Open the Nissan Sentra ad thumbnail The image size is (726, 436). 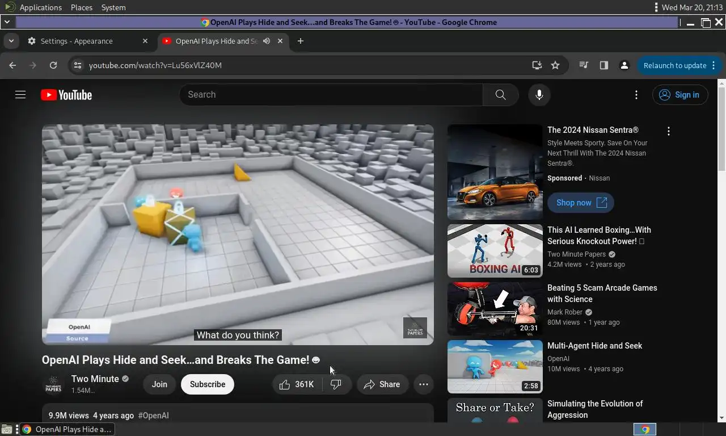[495, 172]
